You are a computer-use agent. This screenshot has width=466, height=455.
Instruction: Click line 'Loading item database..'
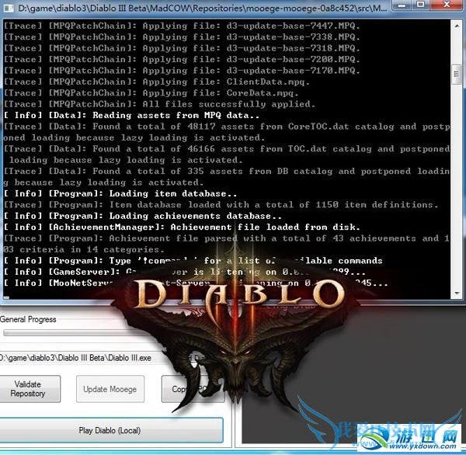coord(120,194)
